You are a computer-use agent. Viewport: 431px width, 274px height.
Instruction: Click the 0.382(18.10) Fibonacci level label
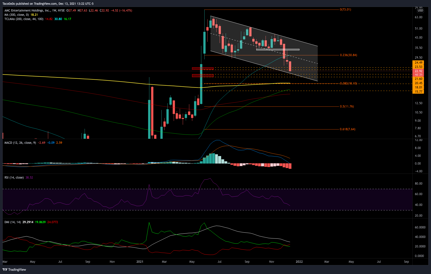tap(348, 83)
